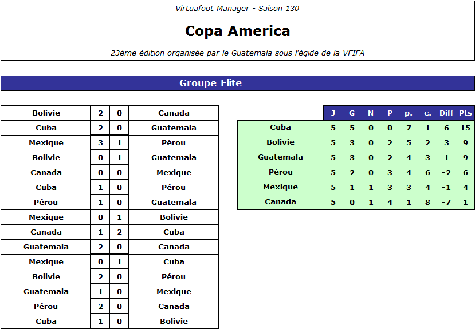Click Canada in the Bolivie–Canada 2-0 match
Screen dimensions: 475x329
[x=174, y=113]
